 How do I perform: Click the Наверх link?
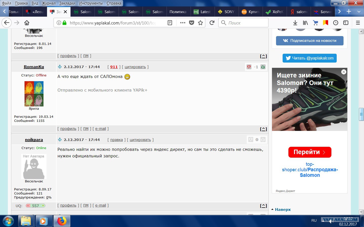pos(283,209)
